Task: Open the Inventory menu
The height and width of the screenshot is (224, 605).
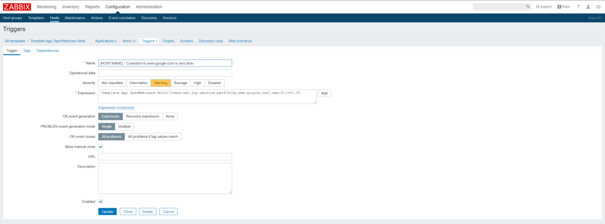Action: 71,6
